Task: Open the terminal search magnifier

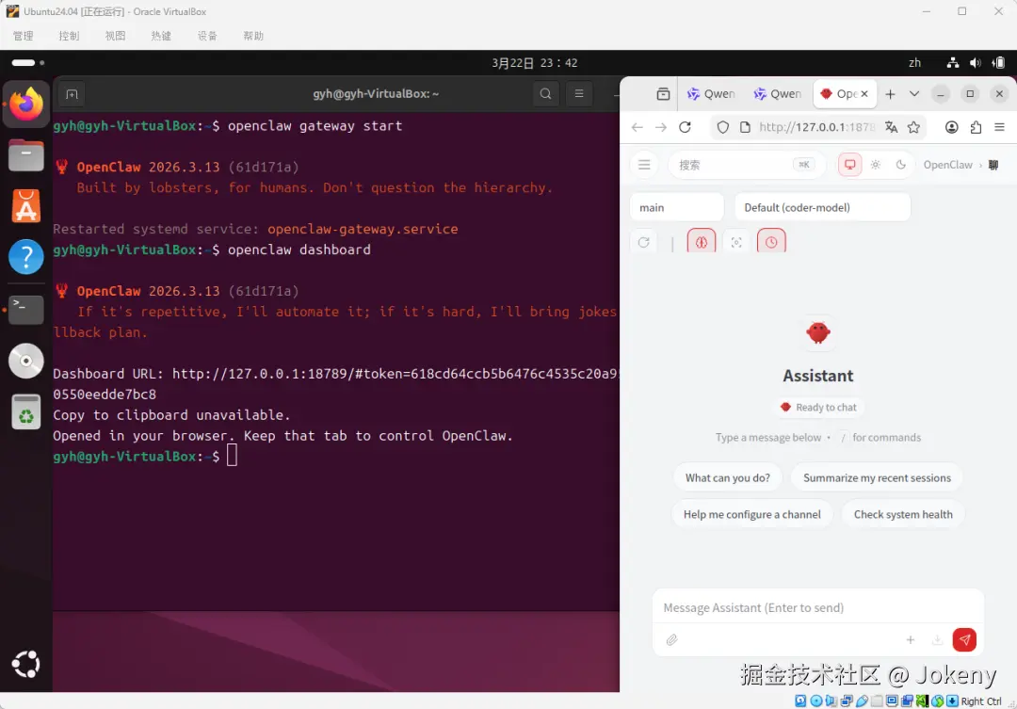Action: coord(545,94)
